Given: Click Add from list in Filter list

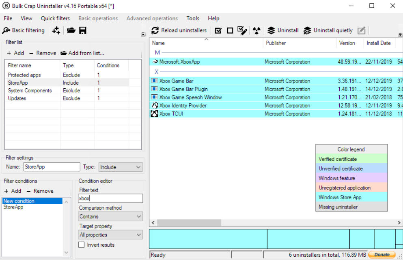Looking at the screenshot, I should point(82,53).
